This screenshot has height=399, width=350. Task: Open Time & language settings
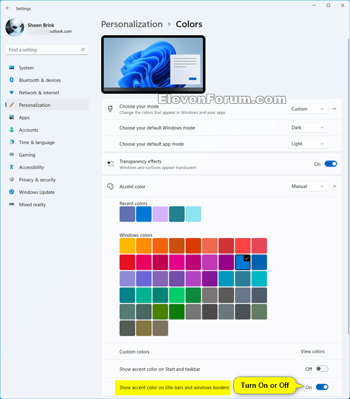click(47, 143)
